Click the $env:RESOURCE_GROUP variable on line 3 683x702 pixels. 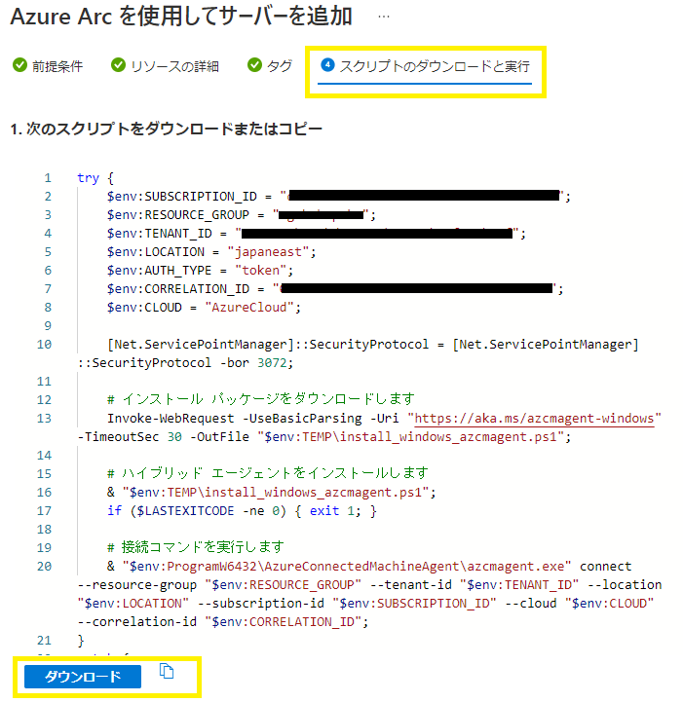[177, 215]
